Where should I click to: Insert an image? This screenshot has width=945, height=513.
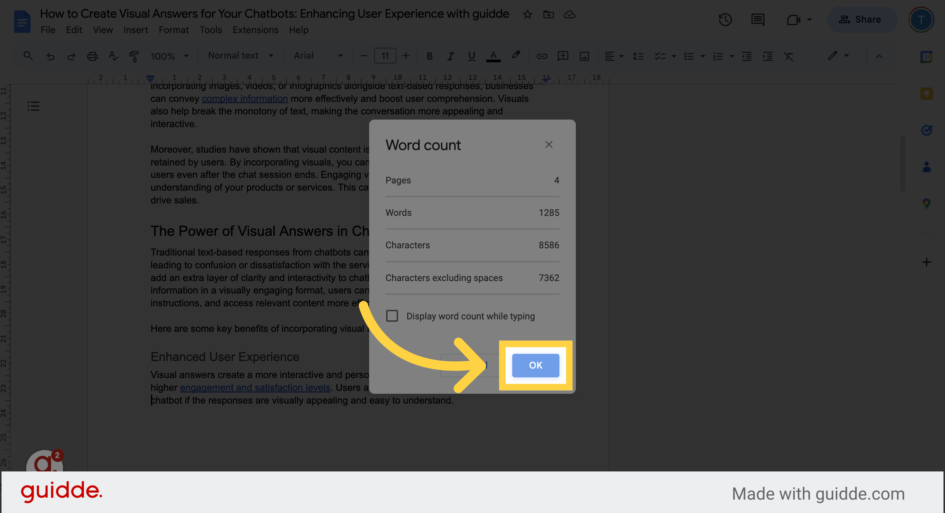(x=584, y=56)
